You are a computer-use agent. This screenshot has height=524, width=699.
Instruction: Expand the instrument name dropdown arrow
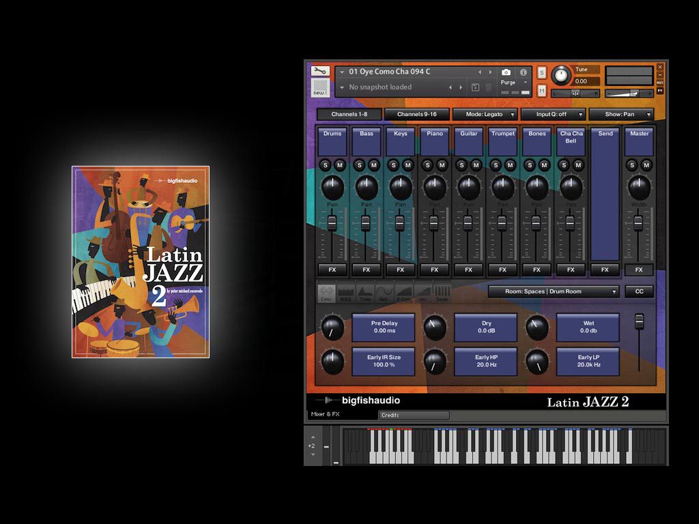pos(342,72)
